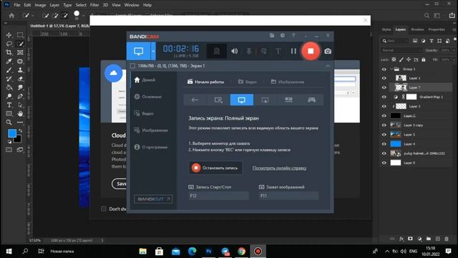Open Bandicam output folder icon in title bar
Viewport: 458px width, 258px height.
pos(272,35)
